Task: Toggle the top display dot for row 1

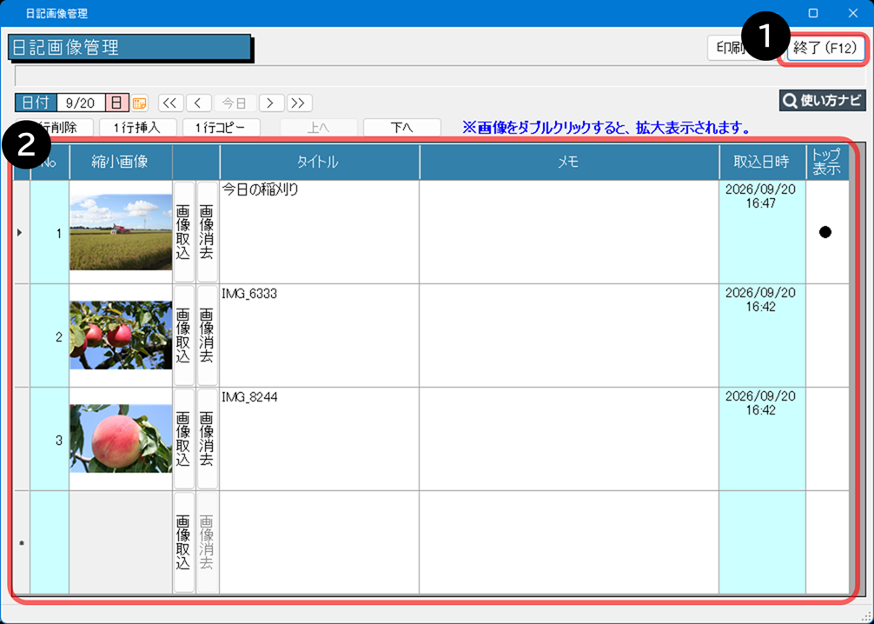Action: click(825, 232)
